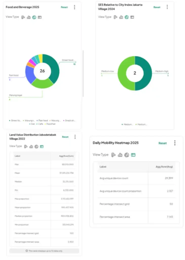185x260 pixels.
Task: Pick column chart view for Daily Mobility Heatmap
Action: (x=120, y=155)
